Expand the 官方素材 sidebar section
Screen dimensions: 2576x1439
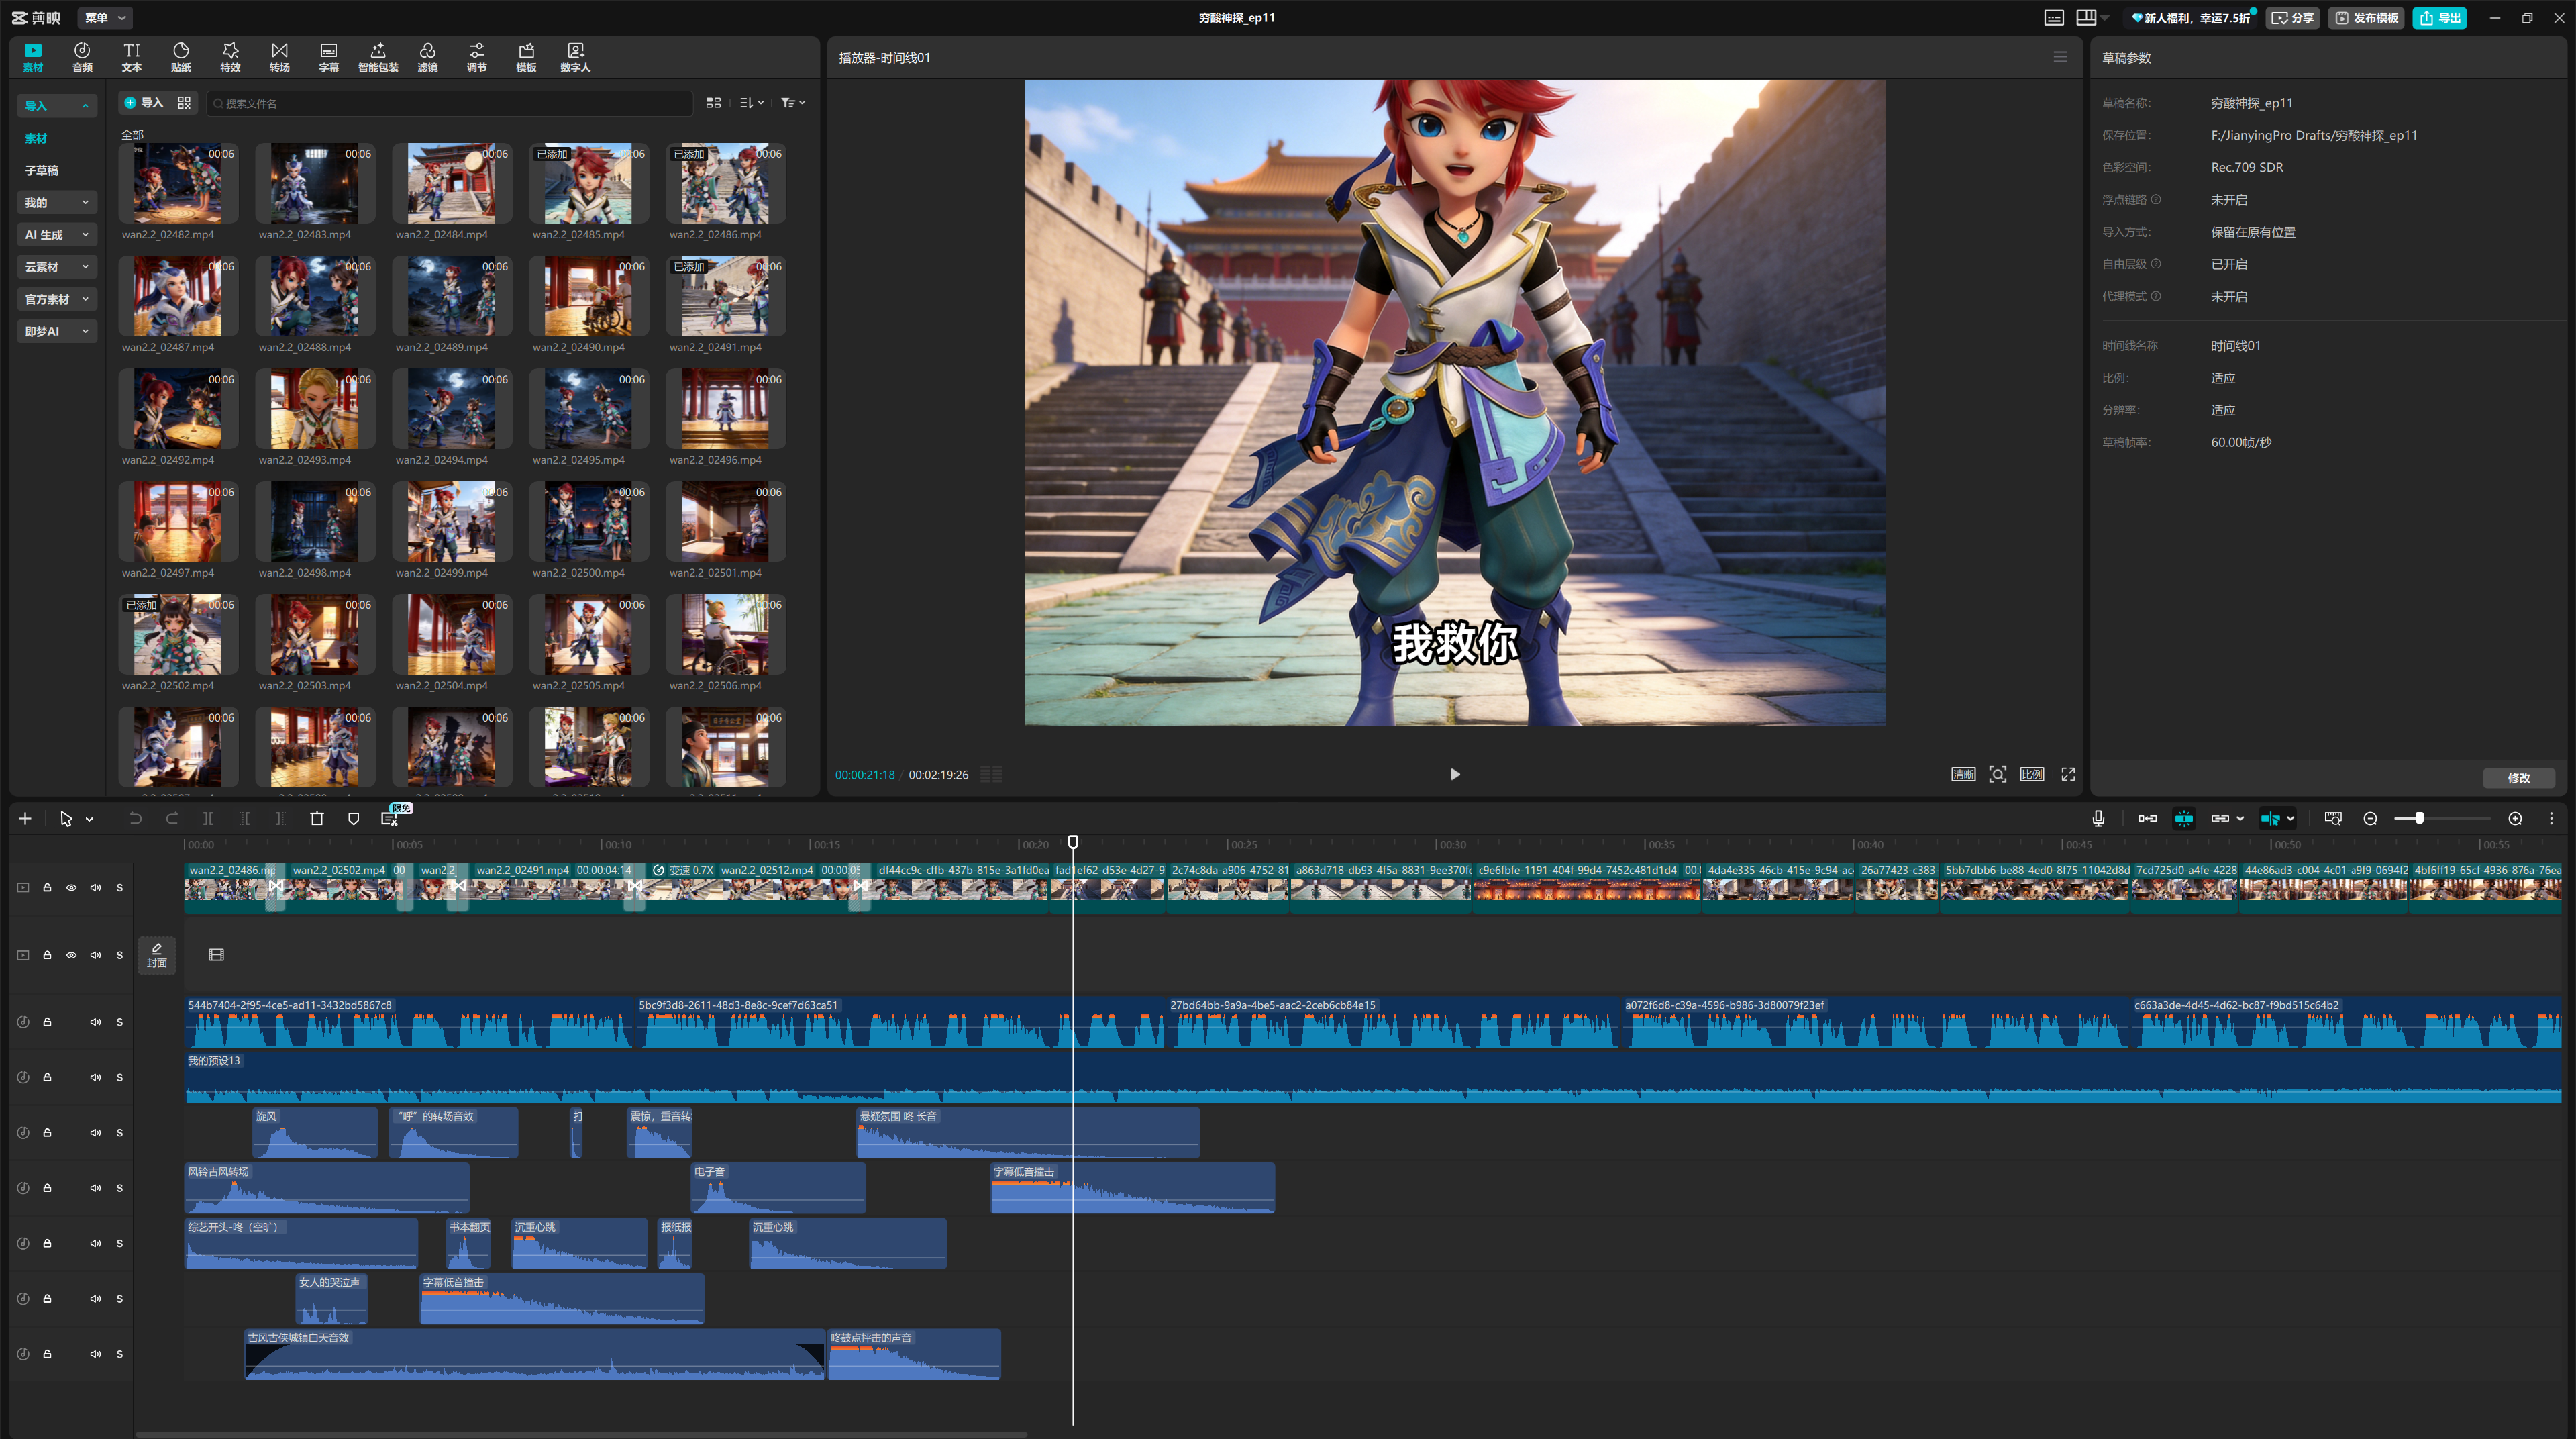(57, 299)
